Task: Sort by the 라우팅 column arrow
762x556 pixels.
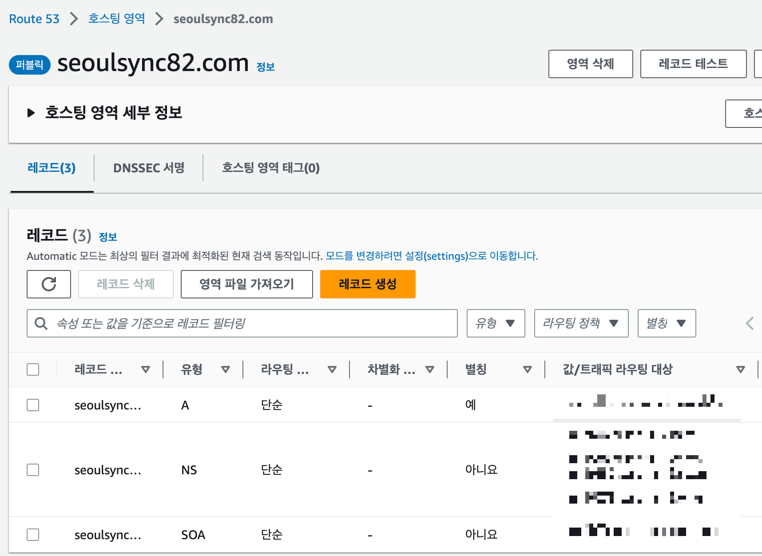Action: pyautogui.click(x=332, y=369)
